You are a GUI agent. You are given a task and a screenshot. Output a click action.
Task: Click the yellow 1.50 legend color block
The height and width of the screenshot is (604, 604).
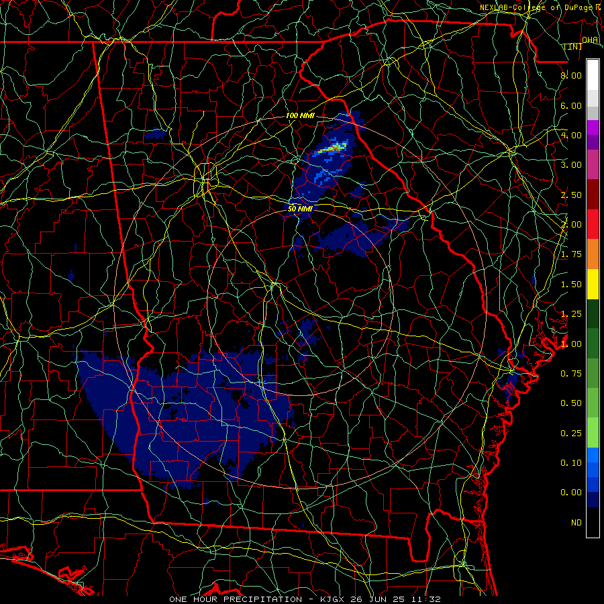click(x=593, y=284)
